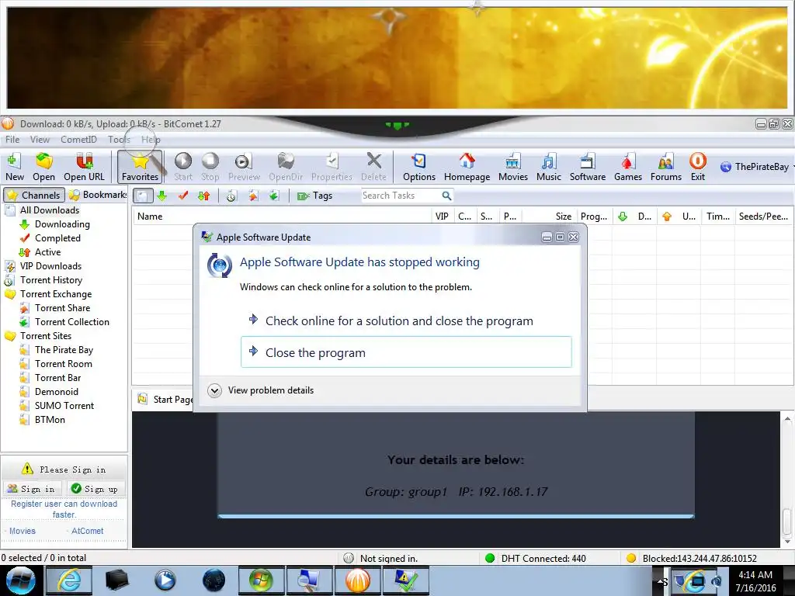795x596 pixels.
Task: Click the OpenDir toolbar icon
Action: (x=286, y=167)
